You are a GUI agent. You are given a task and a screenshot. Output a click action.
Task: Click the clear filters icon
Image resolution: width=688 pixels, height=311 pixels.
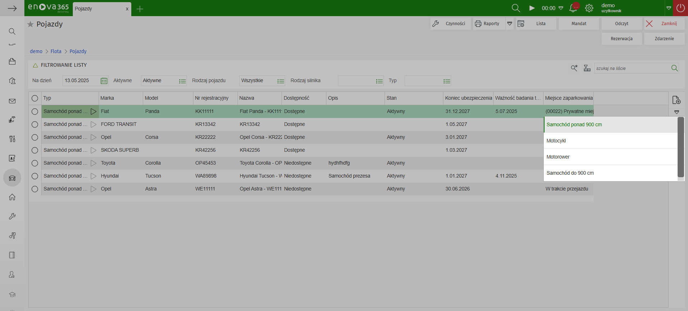587,68
